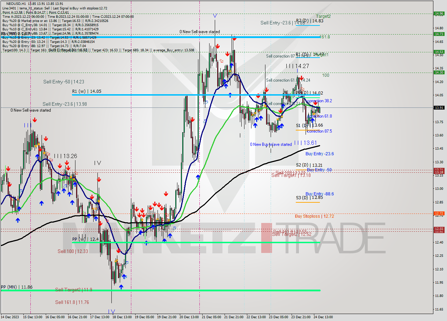Click the '23 Dec 05:00' time axis label

(x=278, y=317)
